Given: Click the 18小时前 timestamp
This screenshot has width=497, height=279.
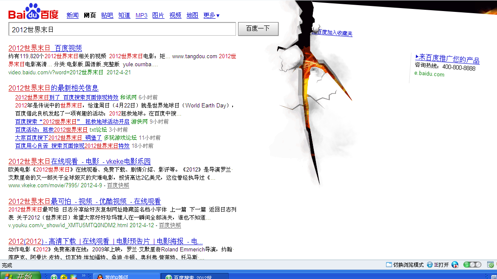Looking at the screenshot, I should tap(142, 146).
